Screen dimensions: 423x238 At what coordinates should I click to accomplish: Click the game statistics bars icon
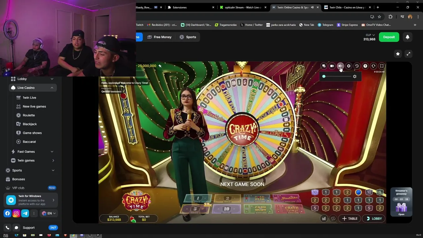coord(324,218)
